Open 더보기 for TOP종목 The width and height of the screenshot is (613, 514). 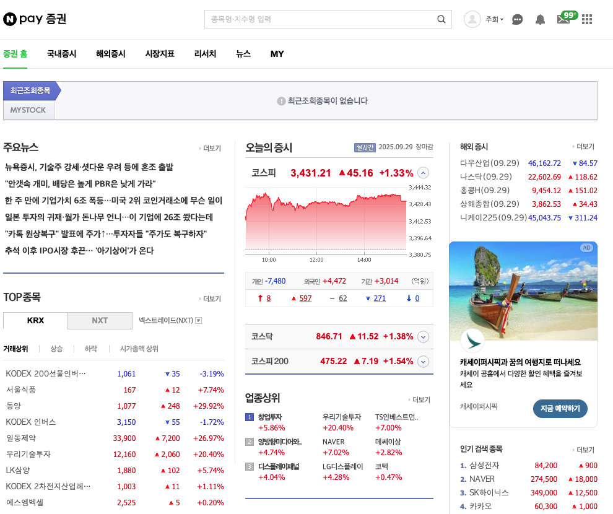[210, 298]
